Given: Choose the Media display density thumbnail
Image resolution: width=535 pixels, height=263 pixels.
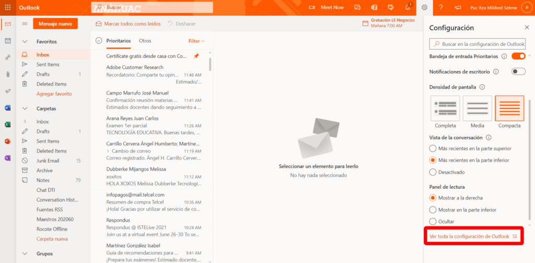Looking at the screenshot, I should coord(477,109).
